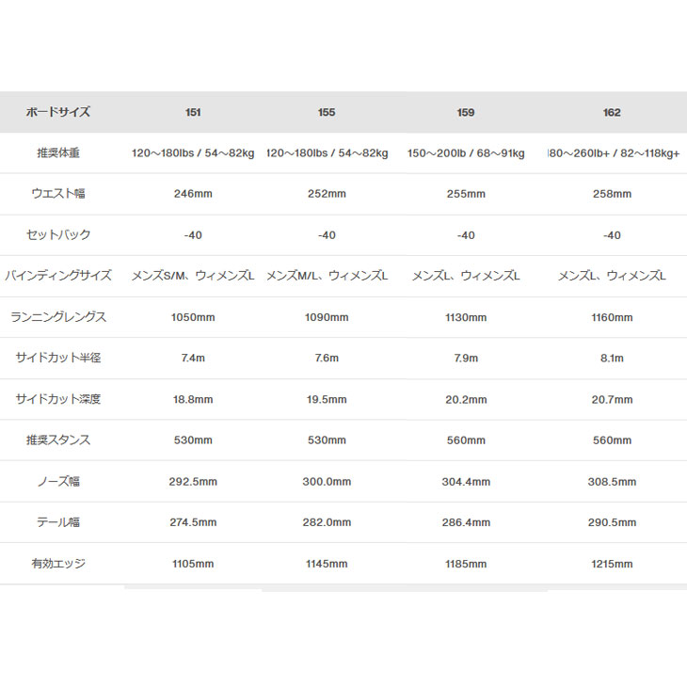The image size is (687, 687).
Task: Click the 1090mm running length value
Action: tap(327, 318)
